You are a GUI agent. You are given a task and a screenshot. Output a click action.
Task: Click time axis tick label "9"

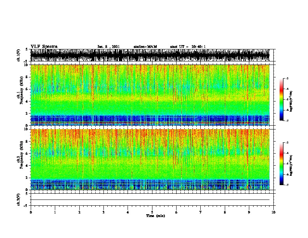[x=249, y=212]
